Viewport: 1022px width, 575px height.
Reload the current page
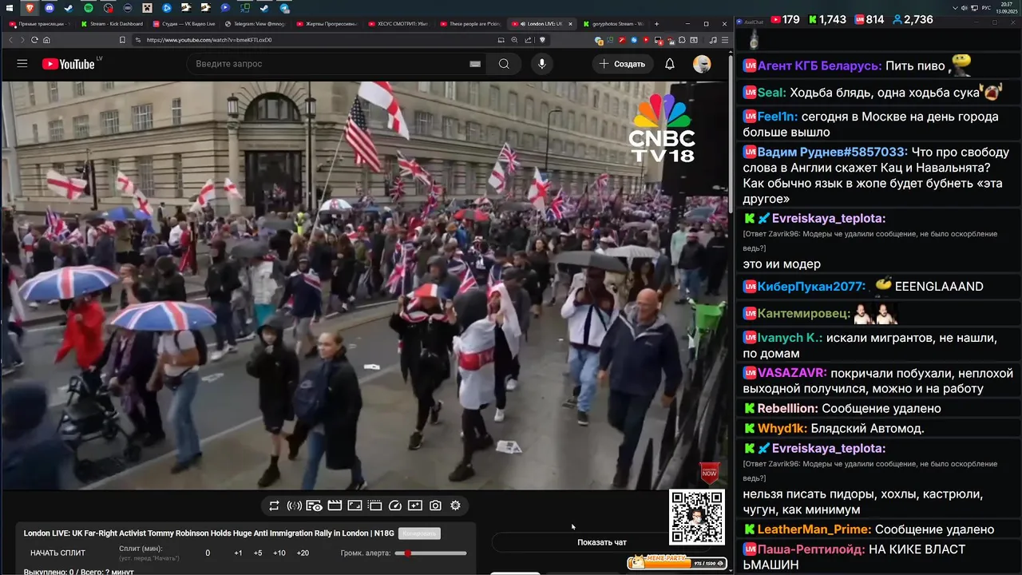point(34,40)
